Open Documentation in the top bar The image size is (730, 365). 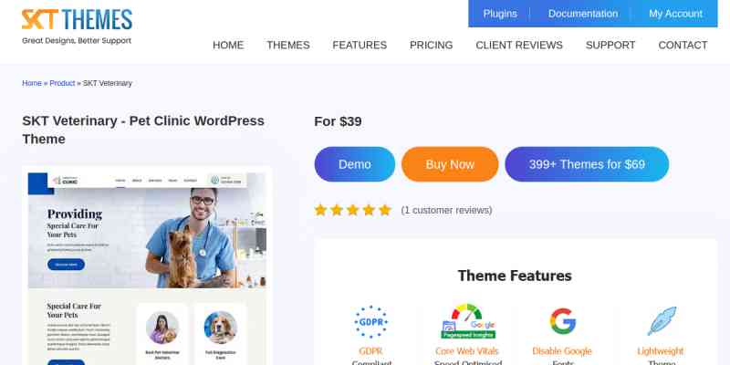(583, 14)
